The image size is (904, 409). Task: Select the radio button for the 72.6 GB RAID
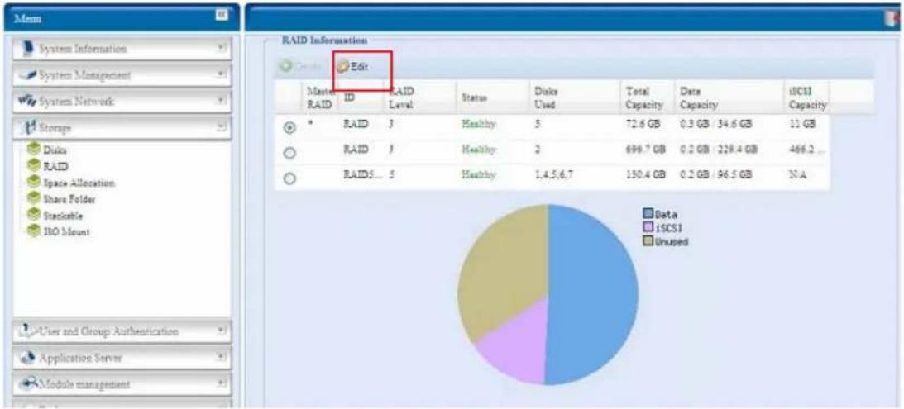[x=291, y=128]
